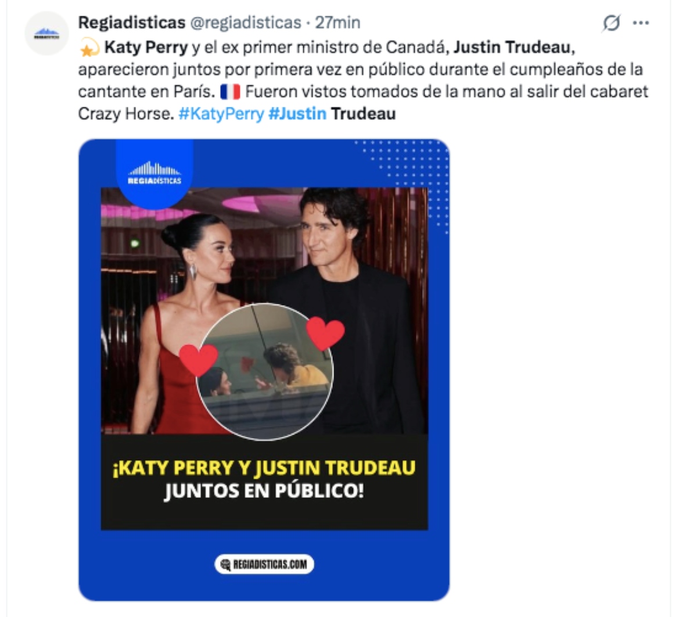Open the #KatyPerry hashtag
Screen dimensions: 697x617
221,113
